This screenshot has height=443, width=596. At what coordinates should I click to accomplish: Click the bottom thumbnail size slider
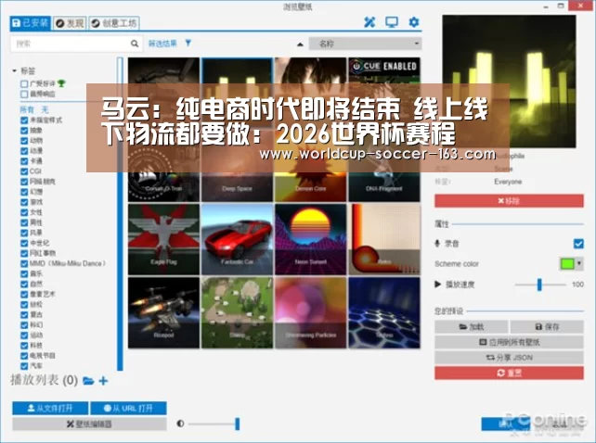[x=214, y=424]
